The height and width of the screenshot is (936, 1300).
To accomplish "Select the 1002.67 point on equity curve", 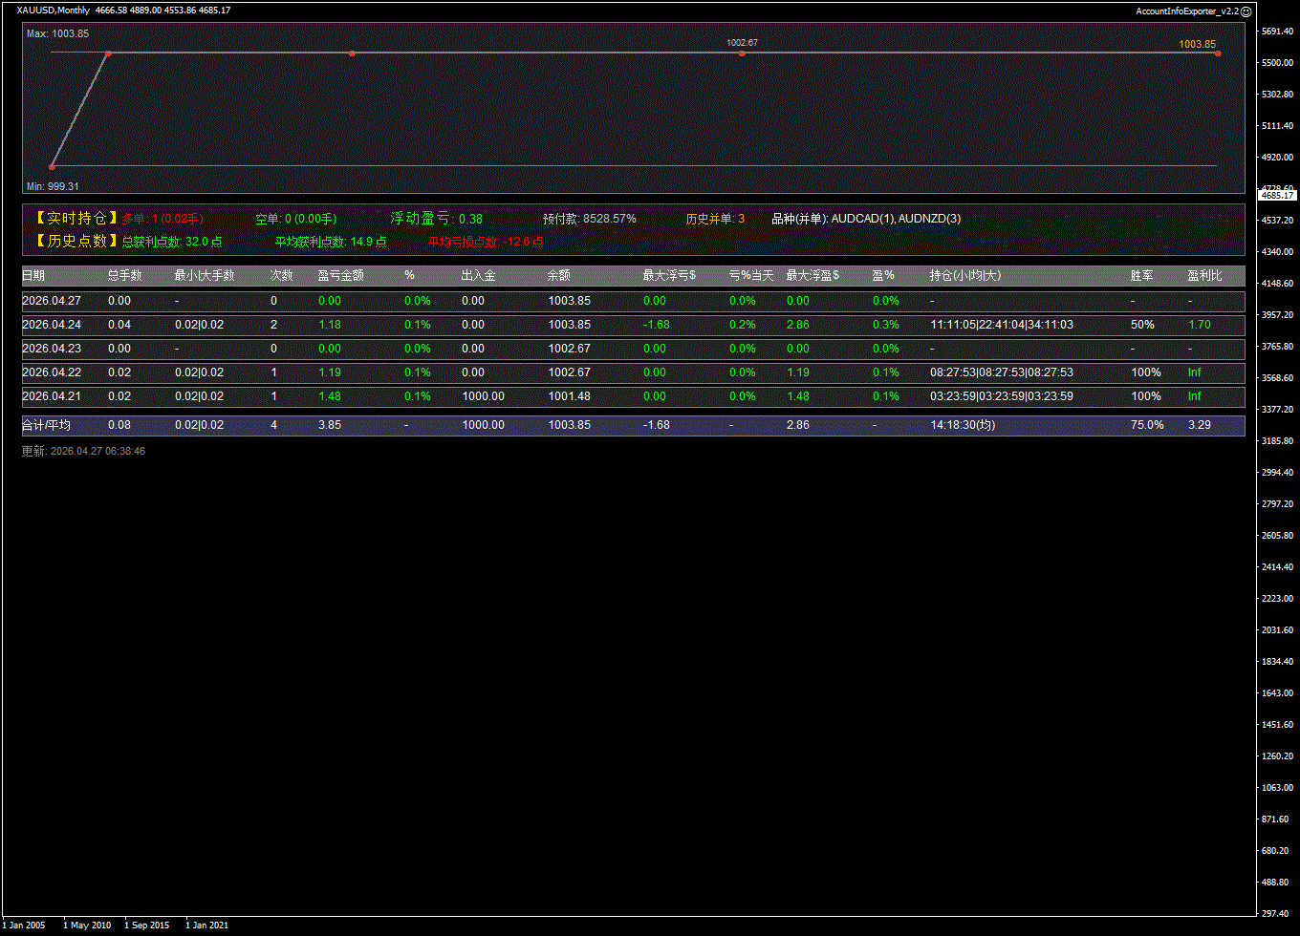I will pyautogui.click(x=742, y=53).
